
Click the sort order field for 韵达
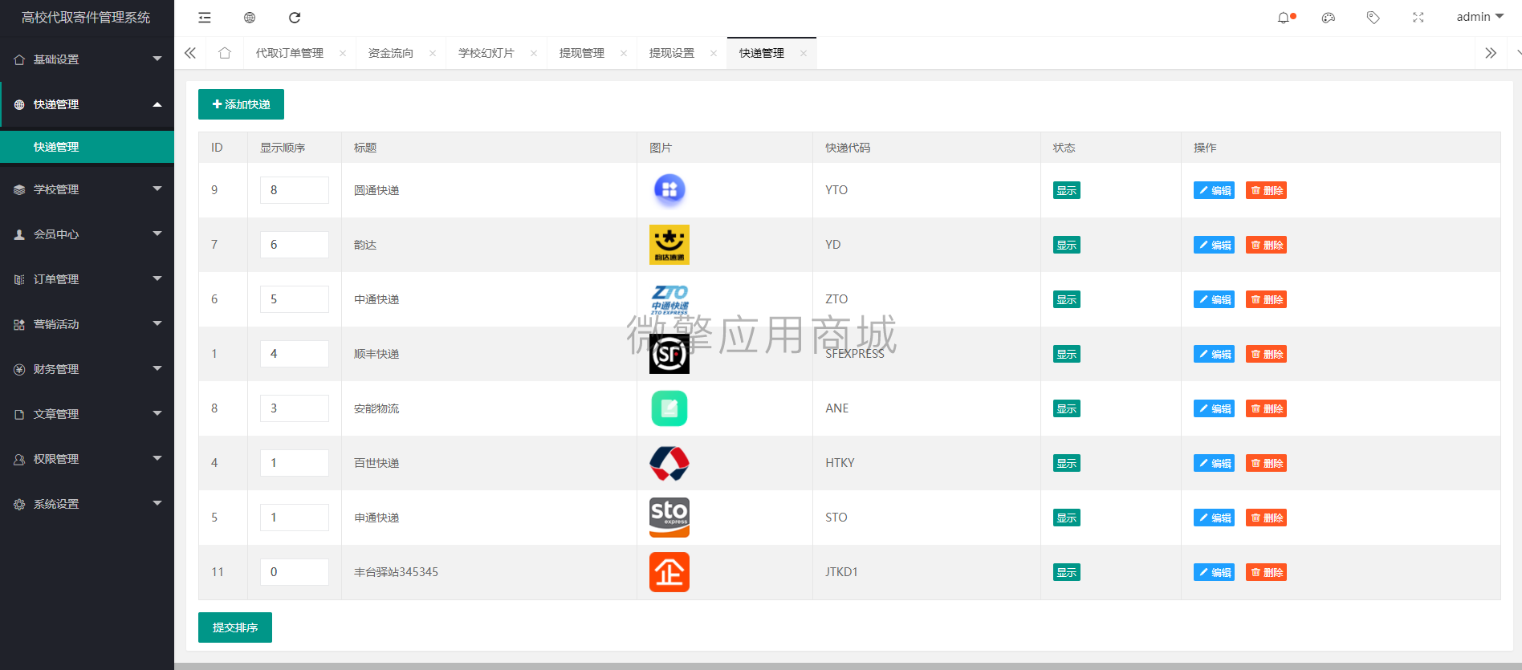[x=295, y=245]
